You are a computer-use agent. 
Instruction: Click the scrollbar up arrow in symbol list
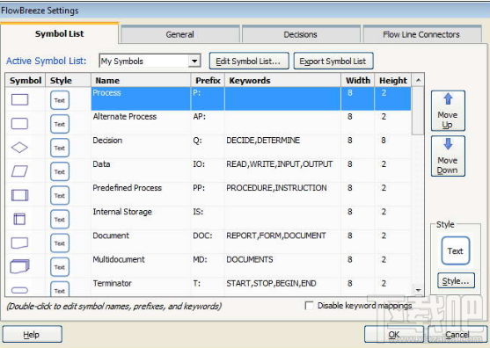click(418, 80)
